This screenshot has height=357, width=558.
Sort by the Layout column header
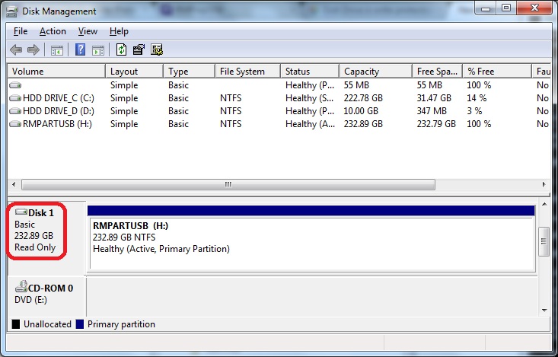pos(135,72)
